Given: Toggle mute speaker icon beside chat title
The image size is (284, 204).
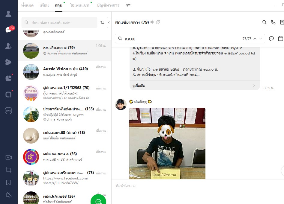Looking at the screenshot, I should 152,22.
